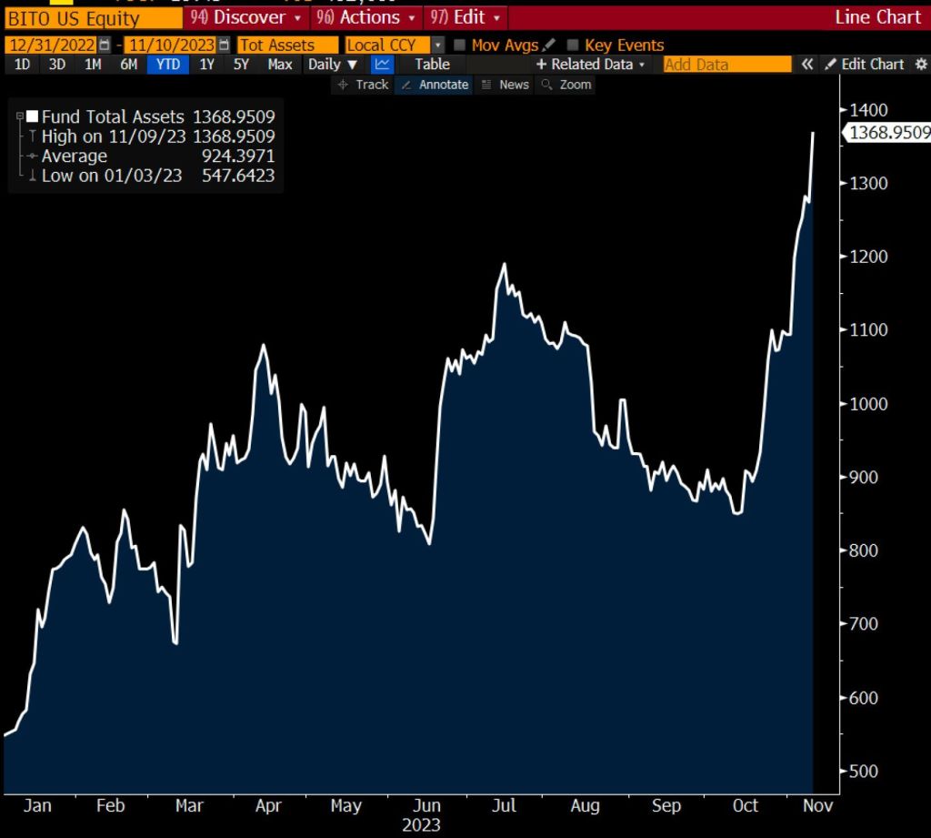The image size is (931, 838).
Task: Click the line chart type icon
Action: point(383,64)
